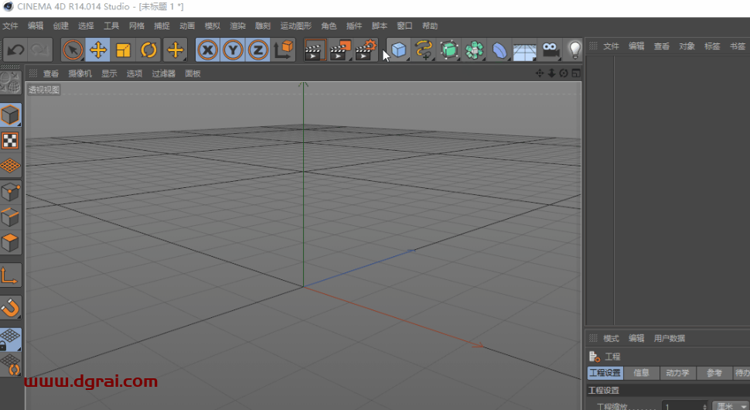Viewport: 750px width, 410px height.
Task: Add a light with the bulb icon
Action: [x=574, y=51]
